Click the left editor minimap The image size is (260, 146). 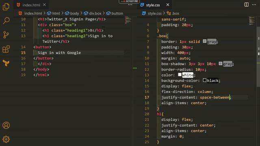click(x=128, y=20)
